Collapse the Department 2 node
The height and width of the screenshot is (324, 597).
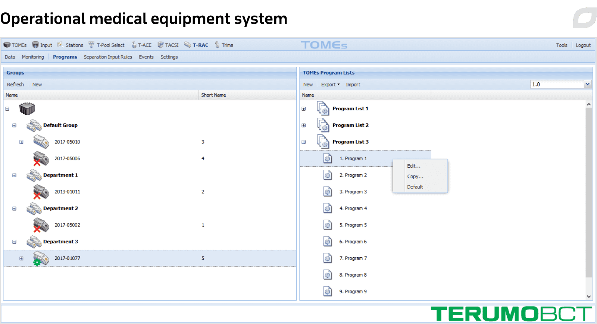(x=14, y=209)
